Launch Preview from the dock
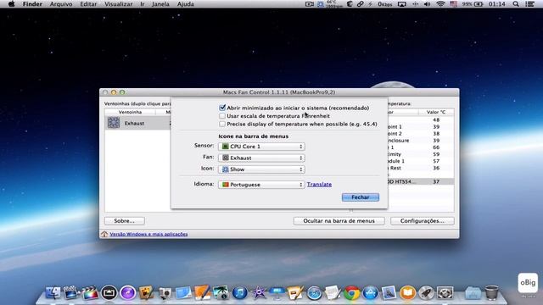 (389, 292)
